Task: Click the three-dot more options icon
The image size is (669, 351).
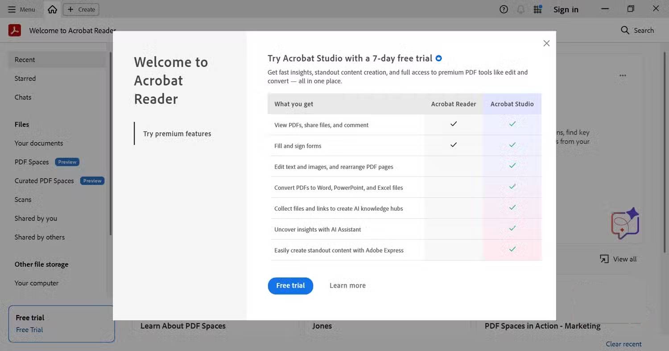Action: (x=623, y=76)
